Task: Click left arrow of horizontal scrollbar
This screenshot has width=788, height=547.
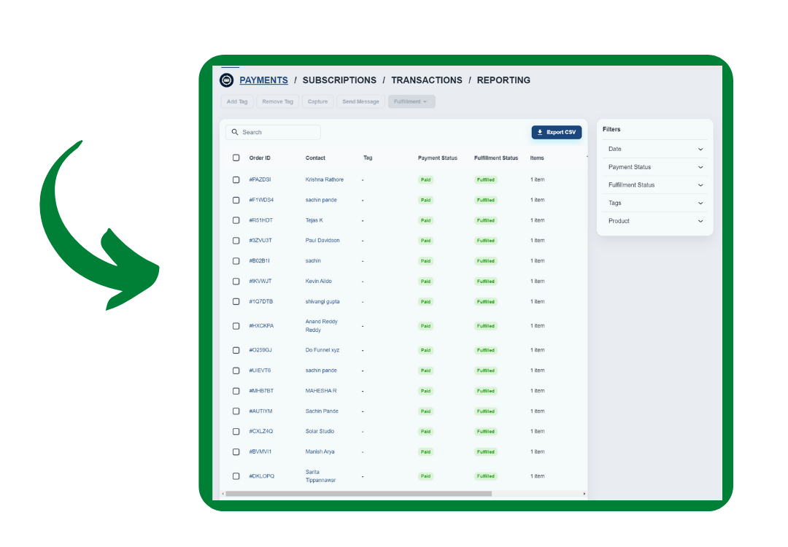Action: pos(223,494)
